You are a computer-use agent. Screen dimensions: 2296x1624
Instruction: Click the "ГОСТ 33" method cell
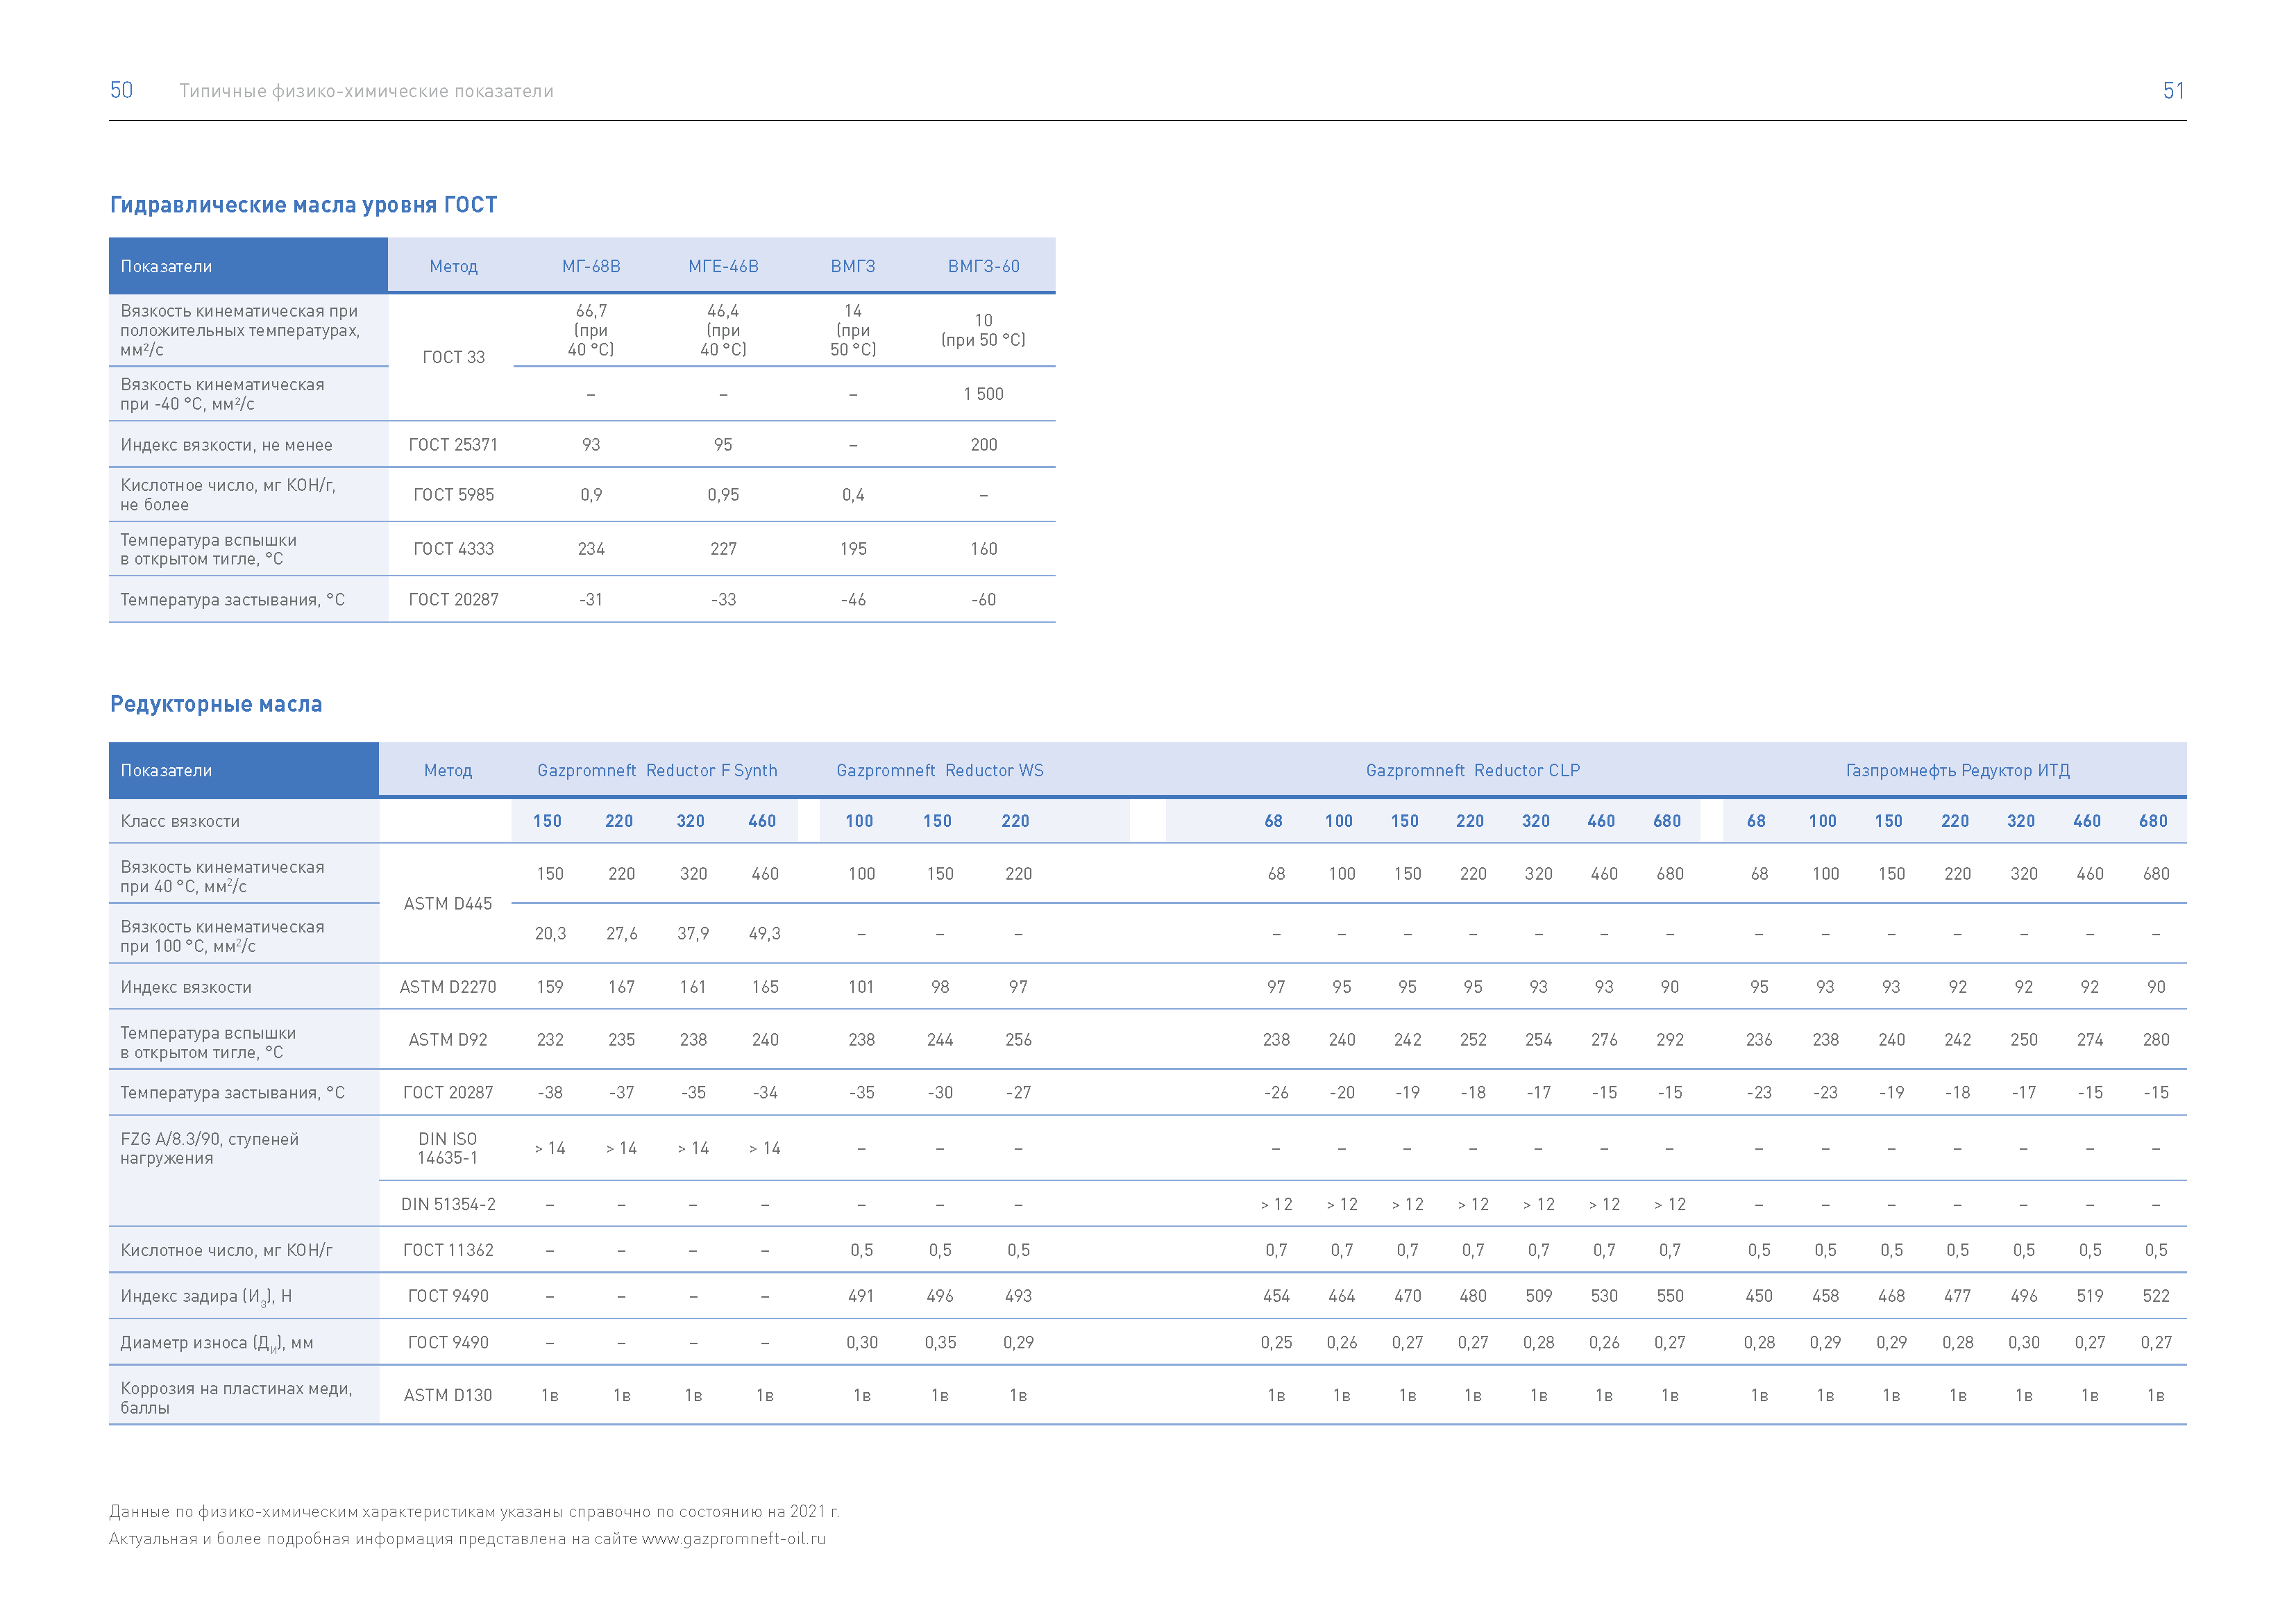pos(454,357)
